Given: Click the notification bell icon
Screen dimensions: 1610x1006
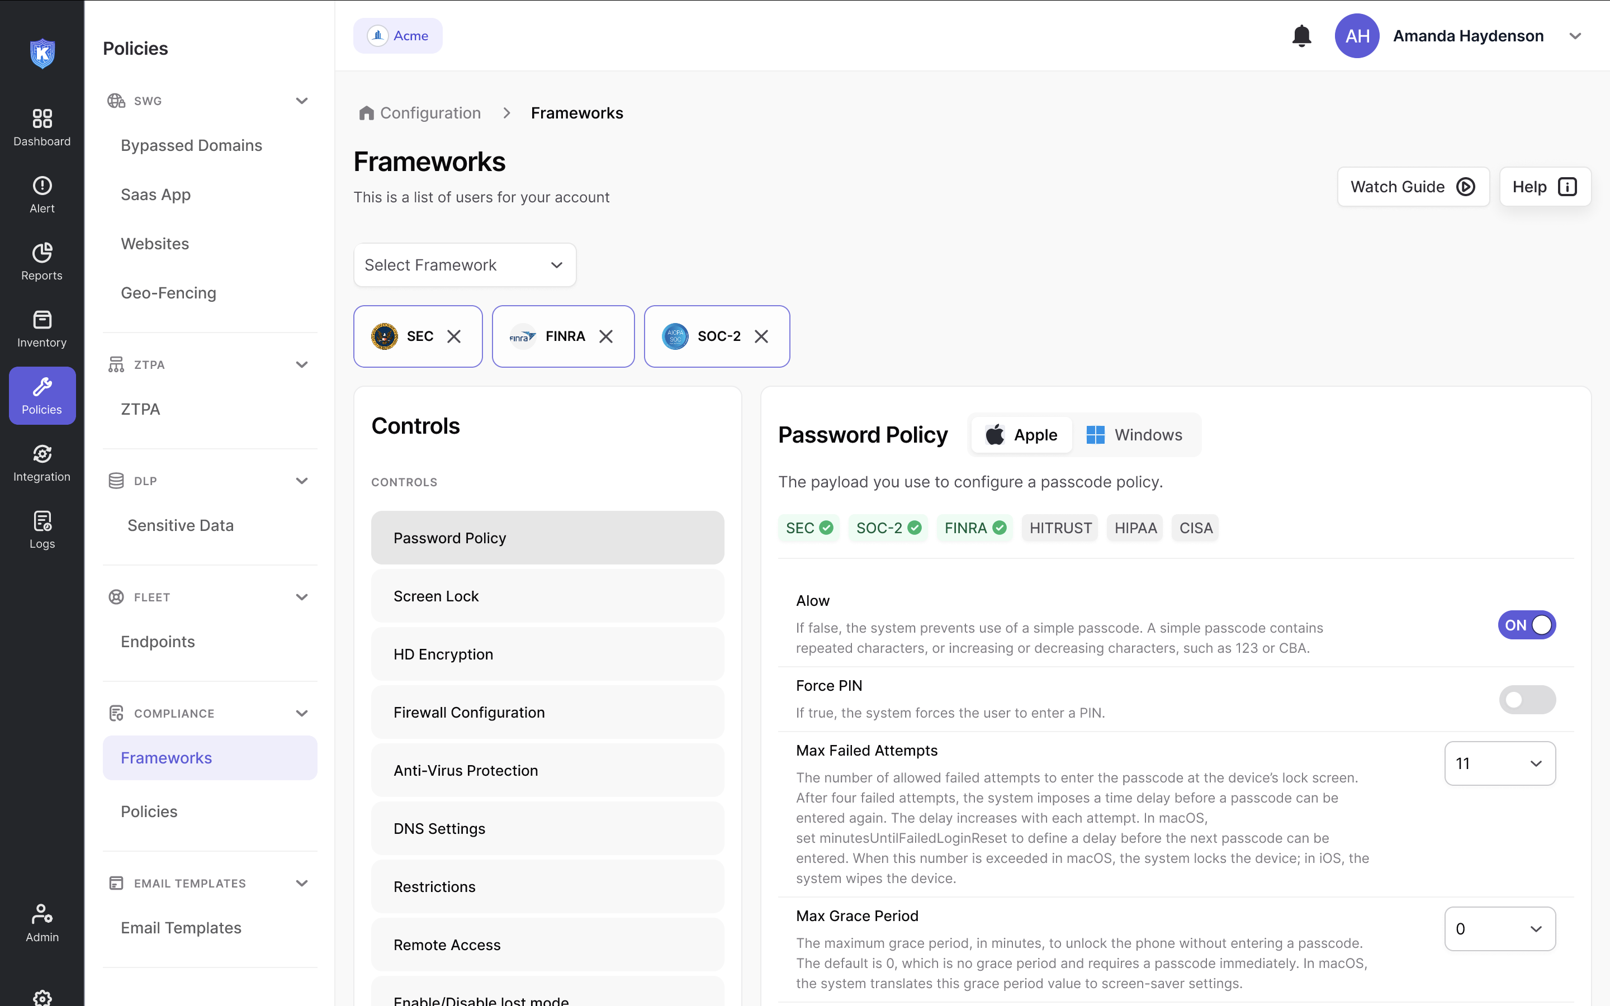Looking at the screenshot, I should click(1301, 36).
